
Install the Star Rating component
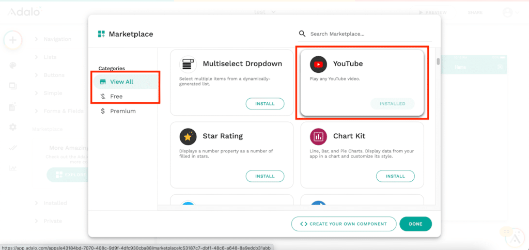pyautogui.click(x=264, y=176)
